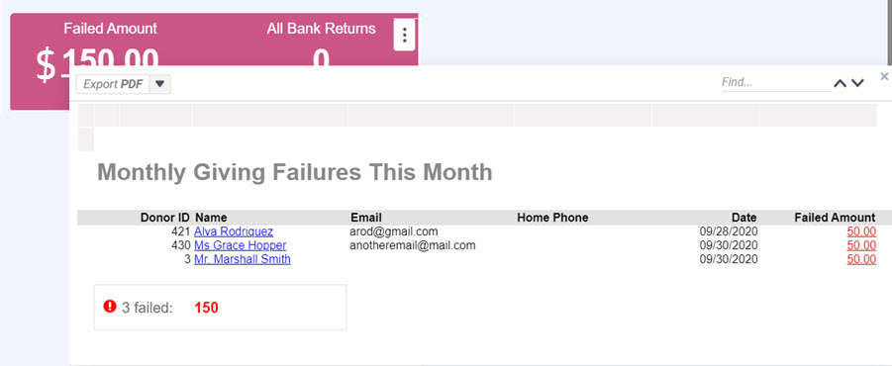
Task: Click the Date column header
Action: (x=744, y=217)
